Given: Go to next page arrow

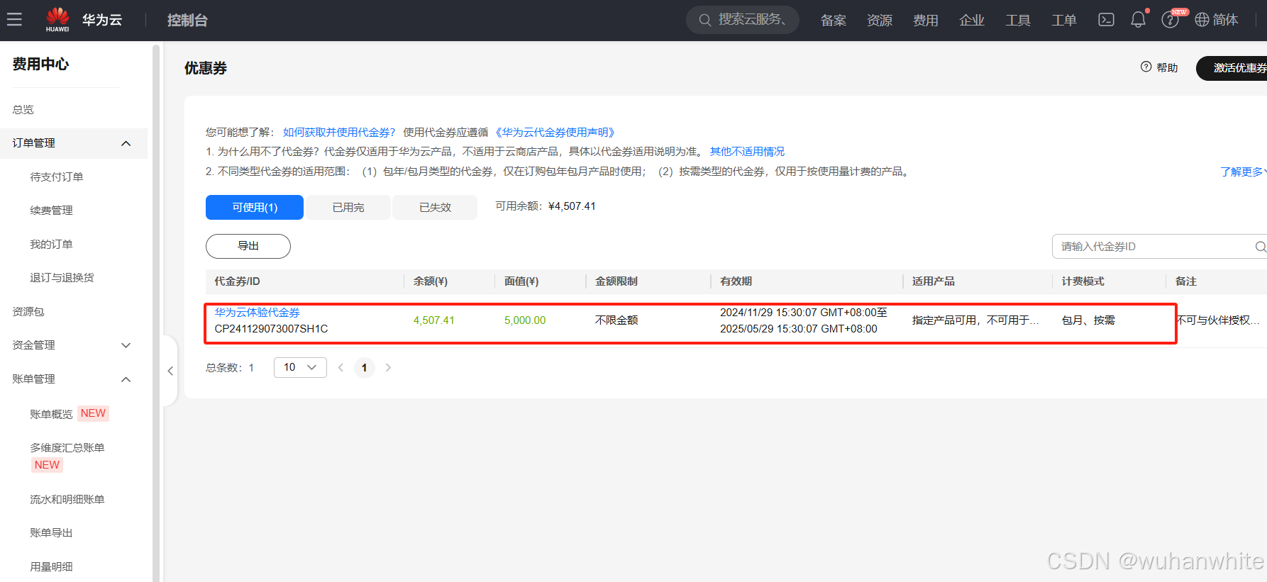Looking at the screenshot, I should [388, 367].
